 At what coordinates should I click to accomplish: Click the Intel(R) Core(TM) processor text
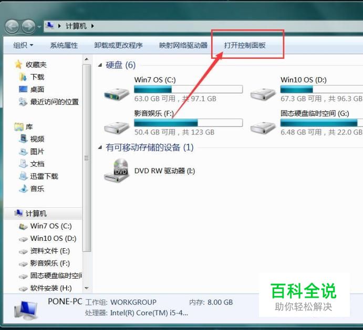(x=149, y=313)
